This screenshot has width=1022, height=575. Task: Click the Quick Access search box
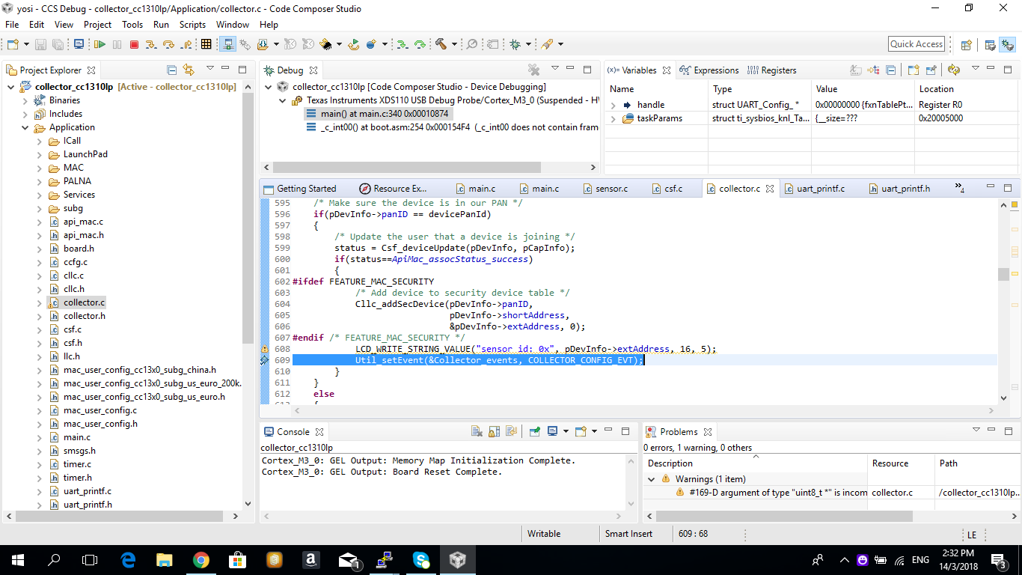click(x=916, y=44)
